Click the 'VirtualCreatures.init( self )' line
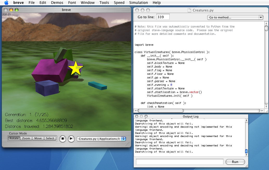Screen dimensions: 269x170 pos(170,96)
